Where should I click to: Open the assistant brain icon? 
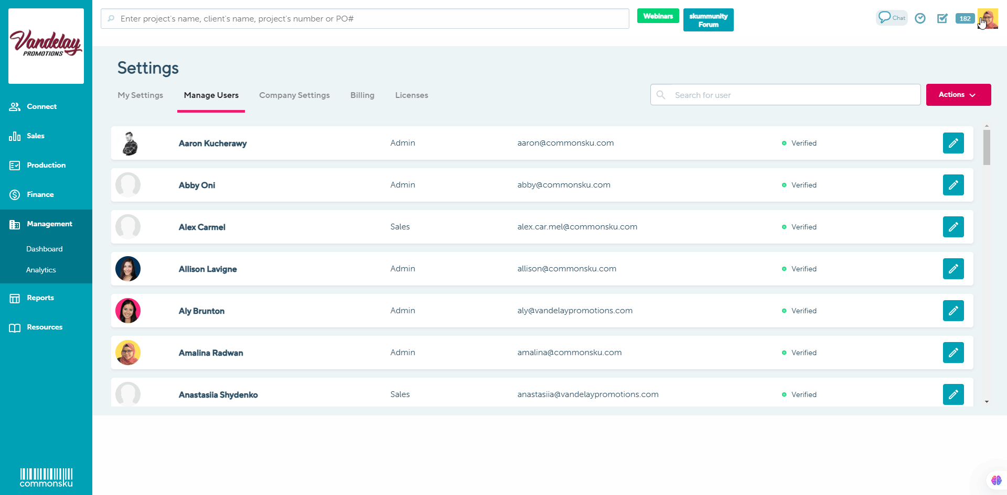(996, 480)
